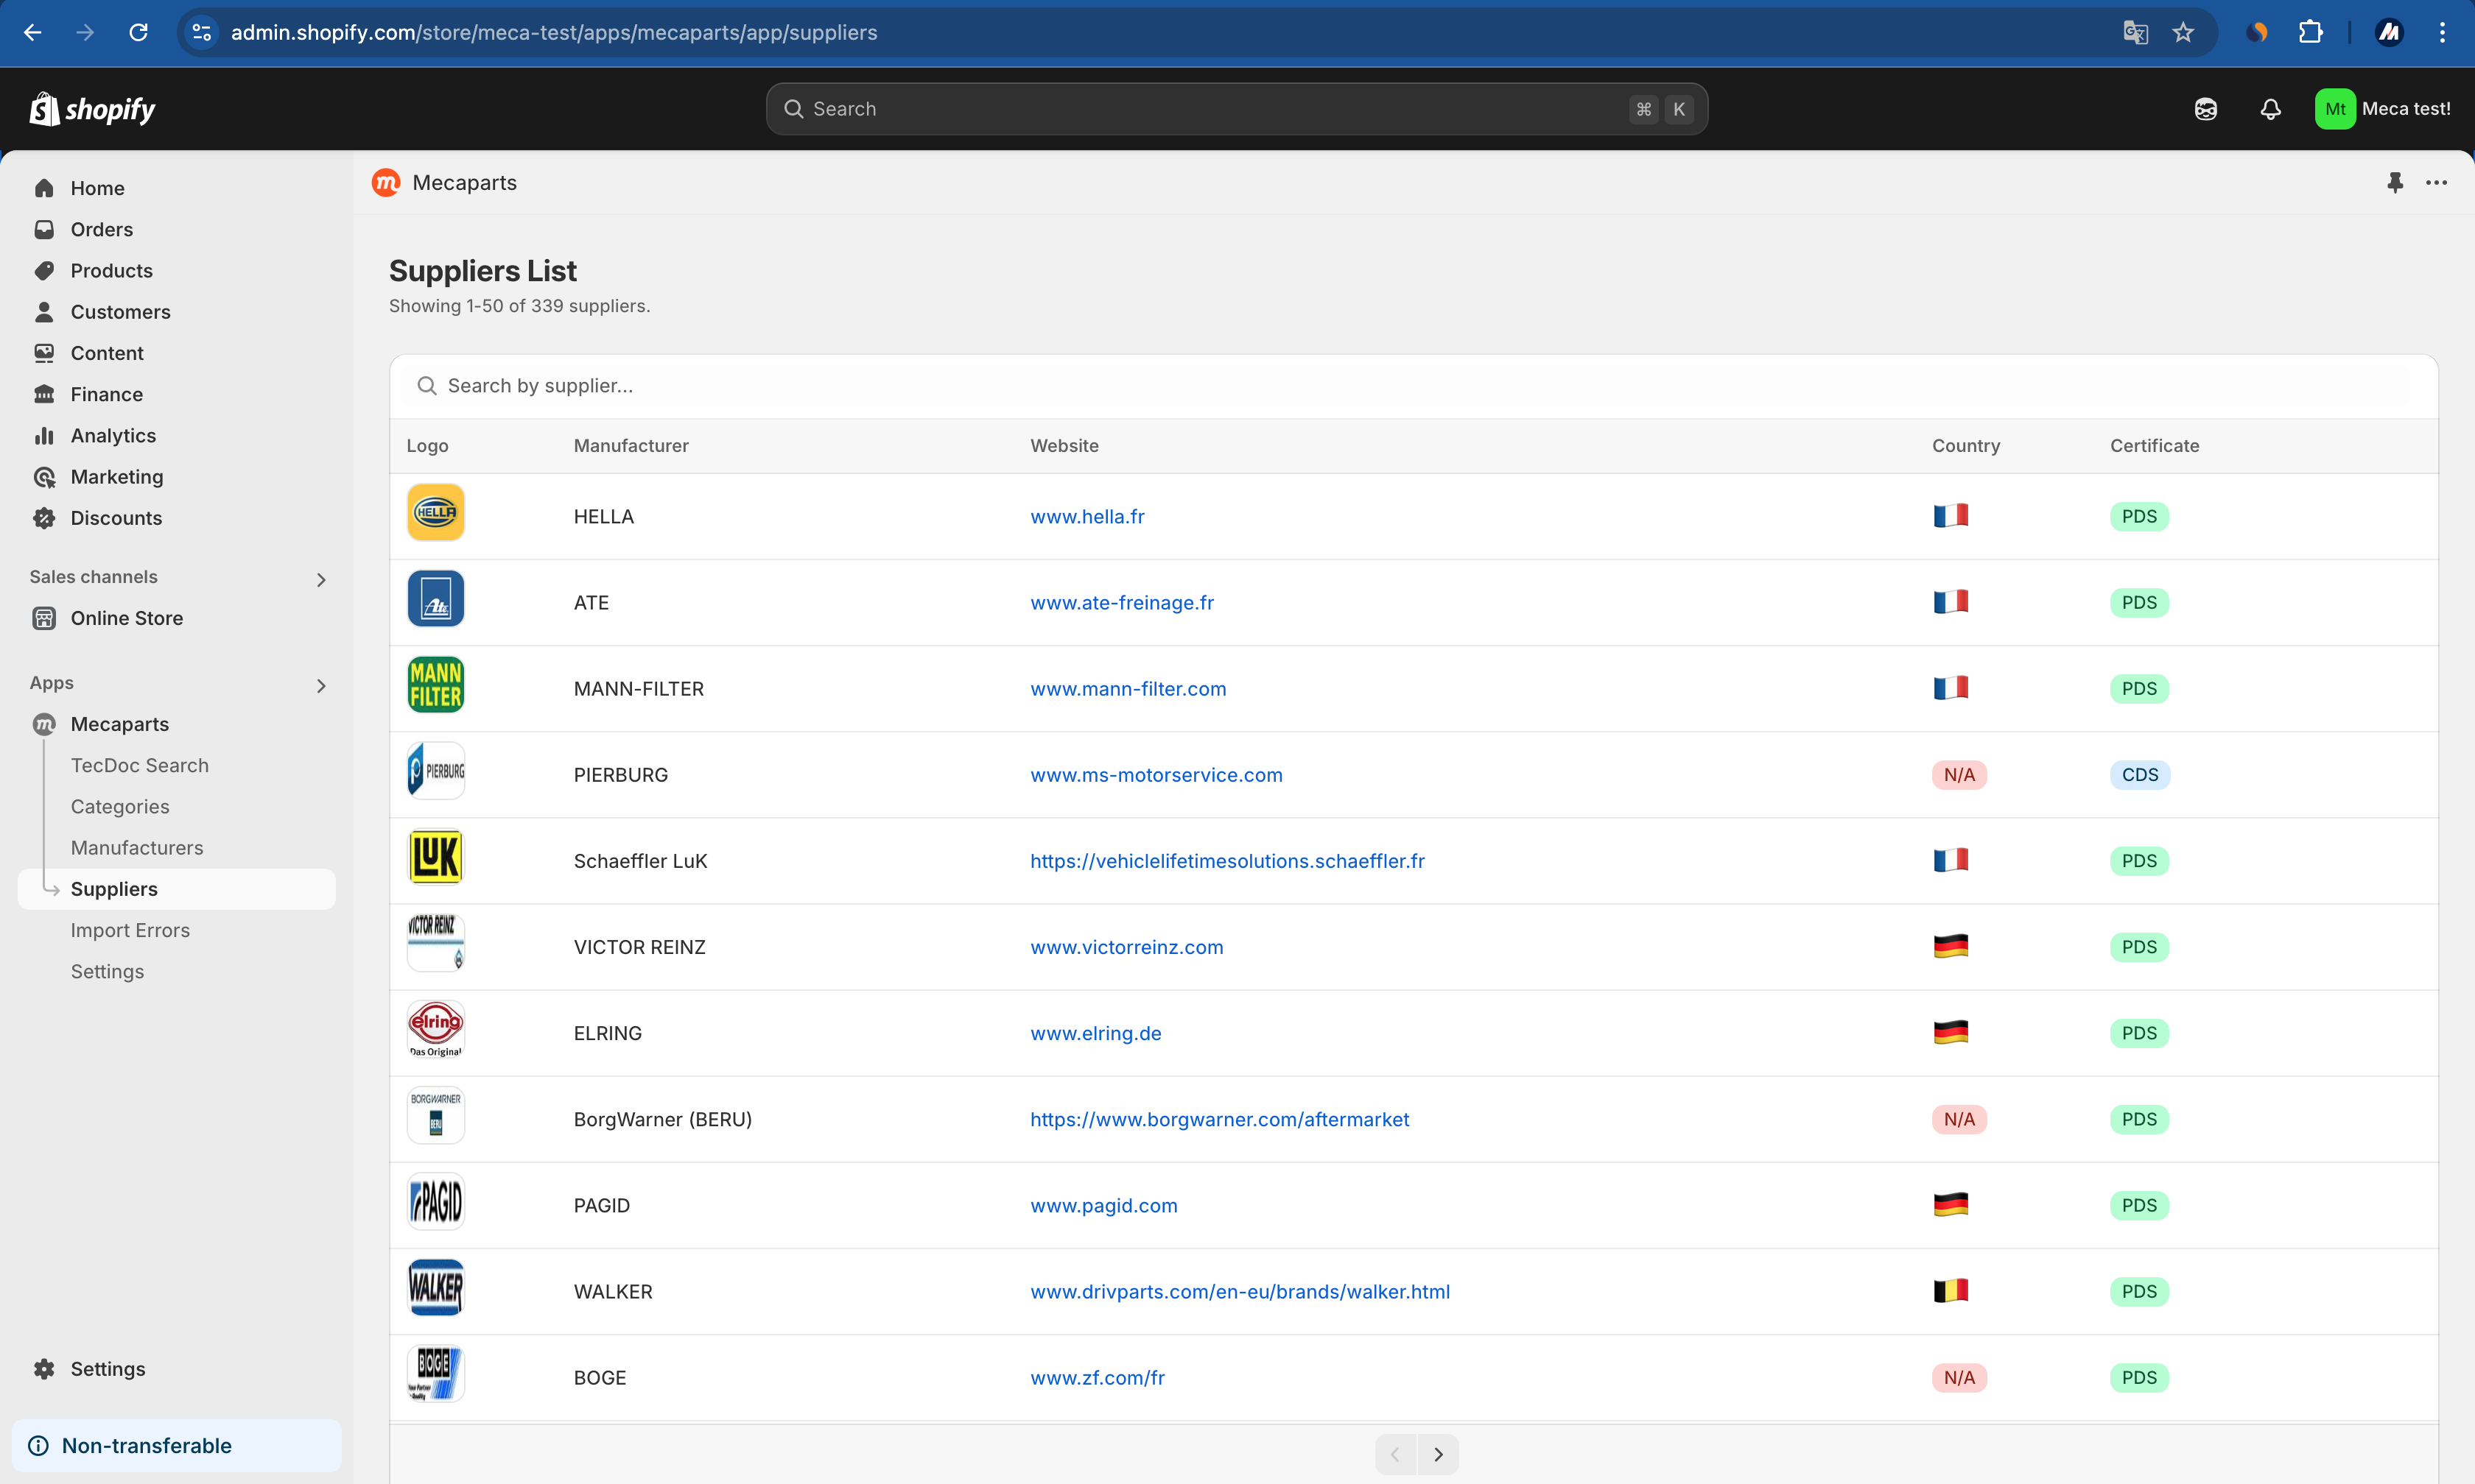The width and height of the screenshot is (2475, 1484).
Task: Click the HELLA logo thumbnail
Action: pos(435,513)
